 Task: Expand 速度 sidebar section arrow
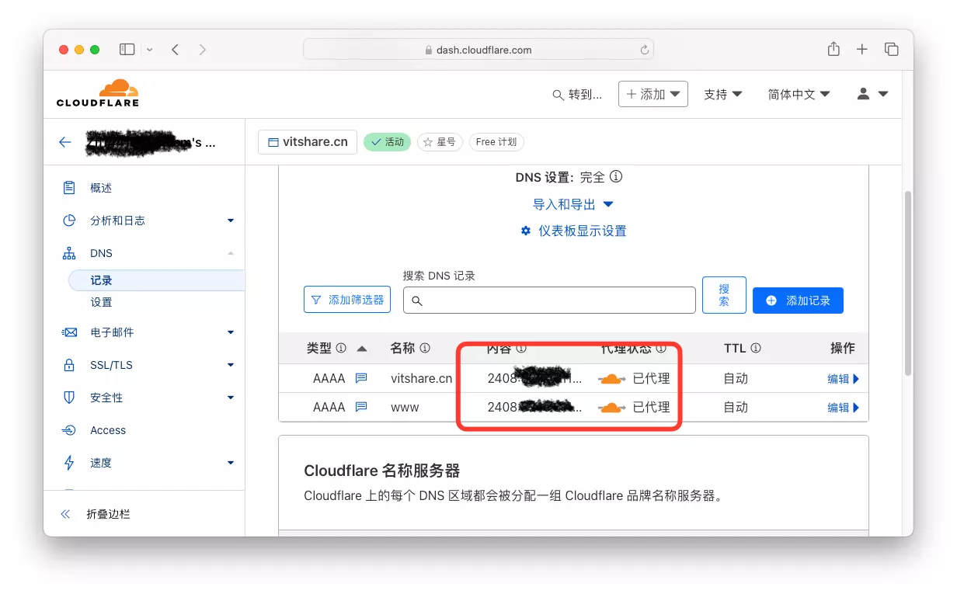click(231, 463)
